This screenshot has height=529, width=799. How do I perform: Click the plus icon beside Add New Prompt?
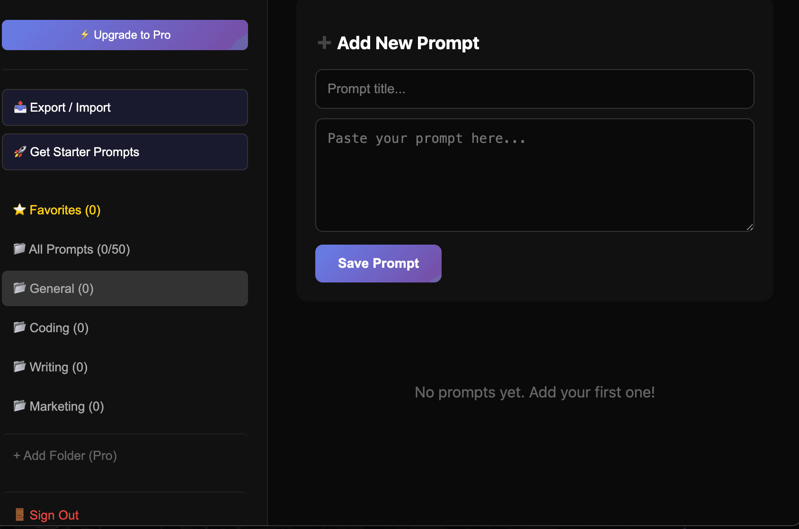coord(324,43)
